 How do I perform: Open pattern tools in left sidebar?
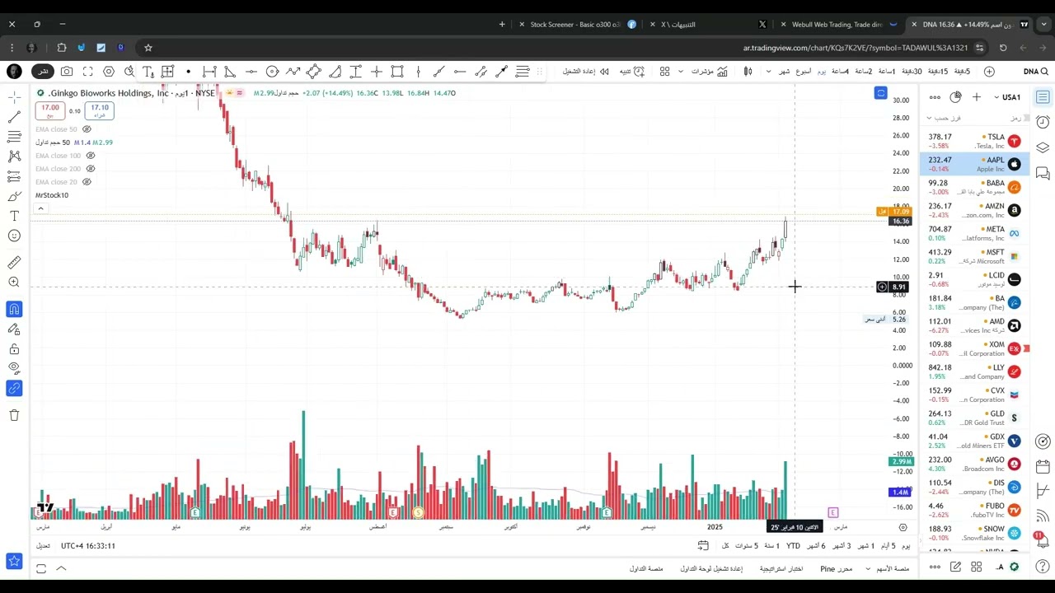(x=14, y=156)
